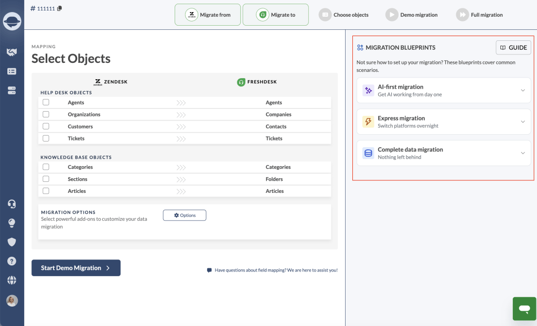Open the globe language icon in the sidebar
Viewport: 537px width, 326px height.
12,280
